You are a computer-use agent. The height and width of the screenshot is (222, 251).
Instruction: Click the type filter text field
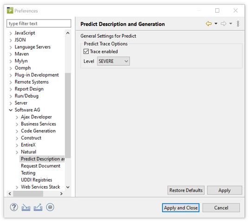39,24
